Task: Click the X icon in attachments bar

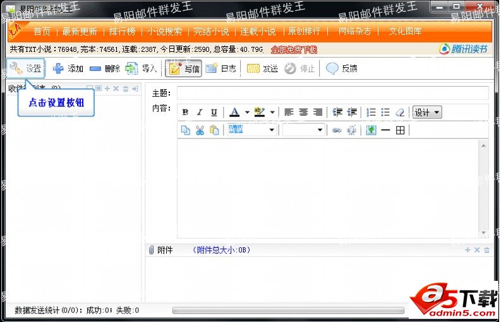Action: coord(477,250)
